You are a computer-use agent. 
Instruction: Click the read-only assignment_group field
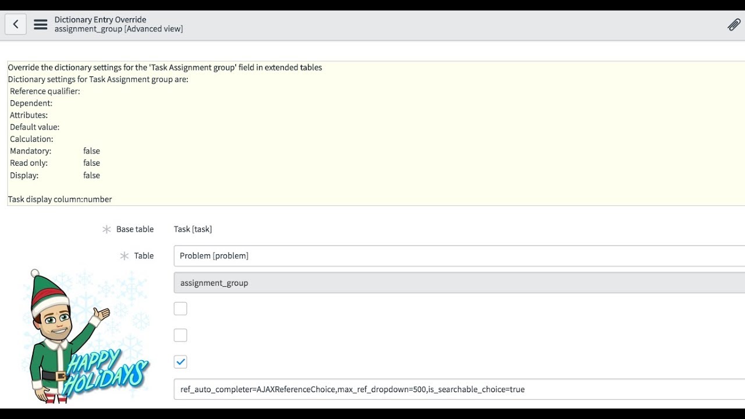click(459, 283)
